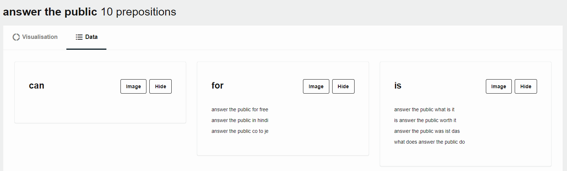Click the 'for' card heading
567x171 pixels.
point(217,86)
